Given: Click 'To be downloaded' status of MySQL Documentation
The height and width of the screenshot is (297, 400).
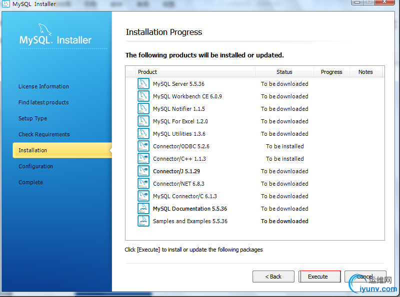Looking at the screenshot, I should tap(284, 209).
